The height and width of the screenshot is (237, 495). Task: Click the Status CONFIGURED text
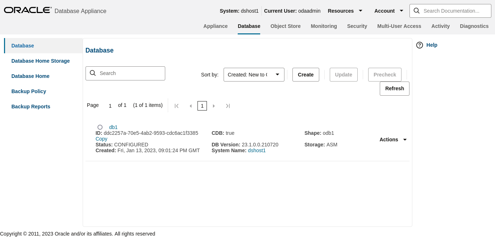coord(122,145)
